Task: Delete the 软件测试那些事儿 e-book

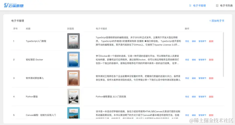Action: point(211,78)
